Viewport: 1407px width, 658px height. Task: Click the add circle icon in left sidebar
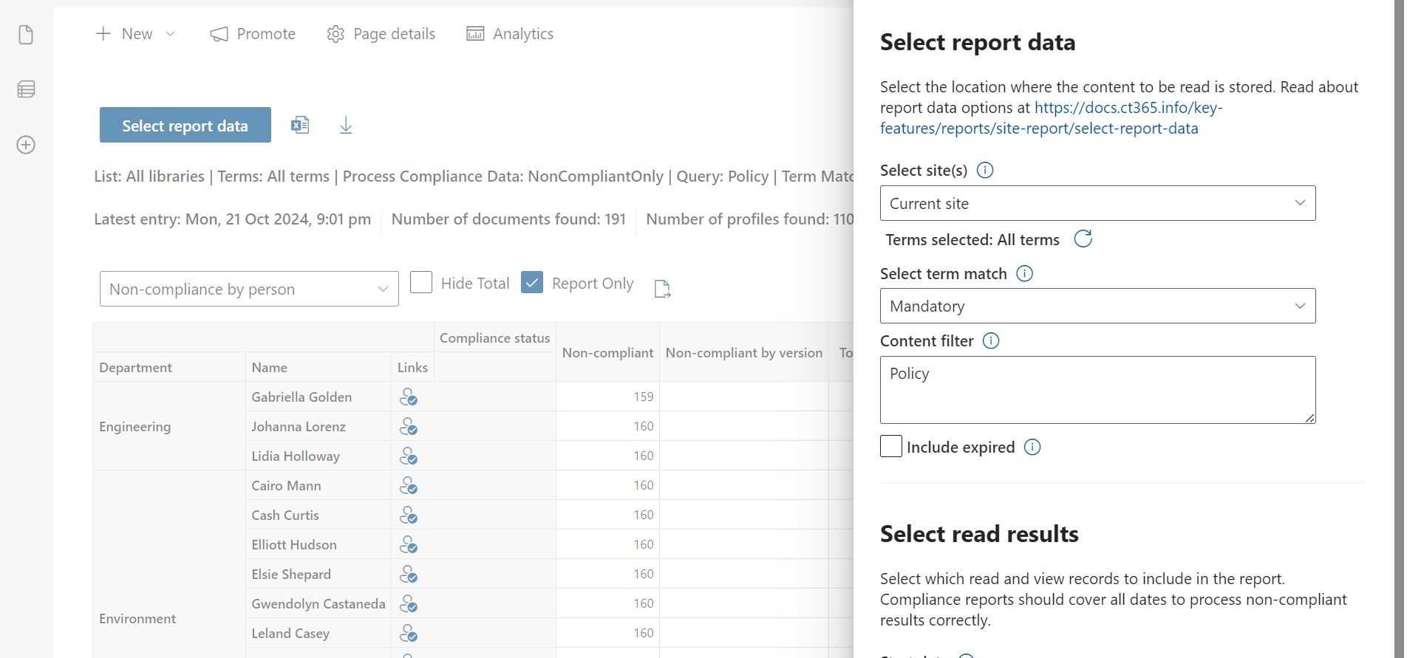click(26, 145)
